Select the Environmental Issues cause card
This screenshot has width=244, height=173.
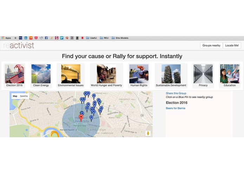tap(71, 76)
